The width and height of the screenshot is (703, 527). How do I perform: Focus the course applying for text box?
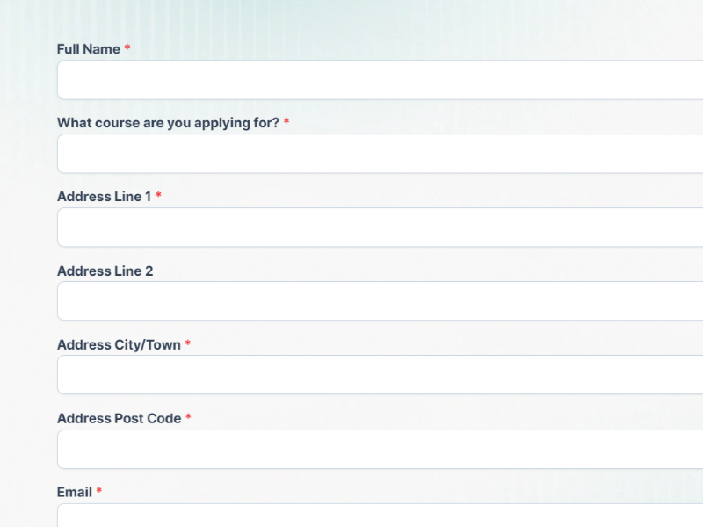click(x=380, y=154)
